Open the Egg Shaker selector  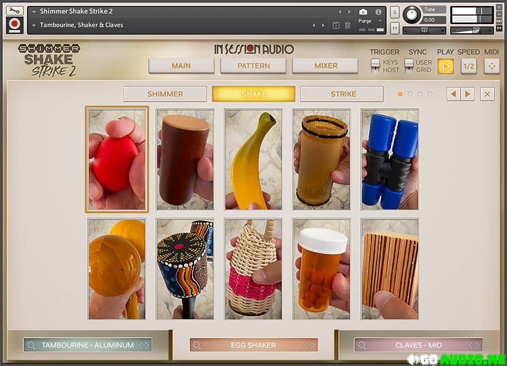coord(253,345)
